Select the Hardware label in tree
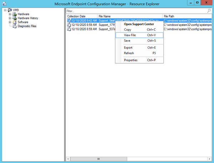 24,14
